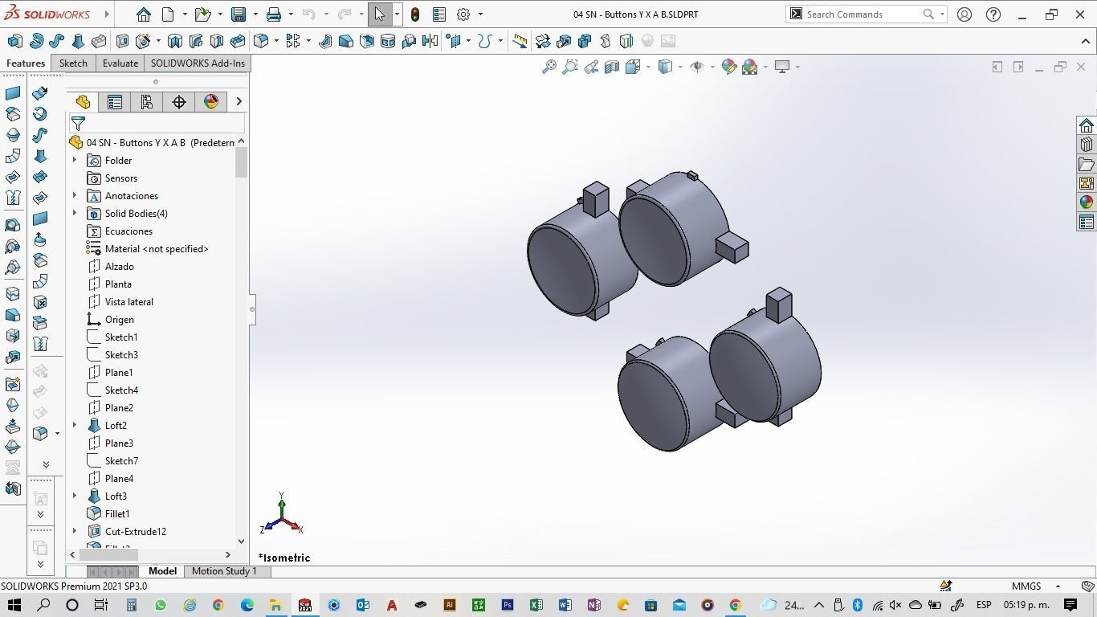1097x617 pixels.
Task: Select Plane1 in the feature tree
Action: click(119, 373)
